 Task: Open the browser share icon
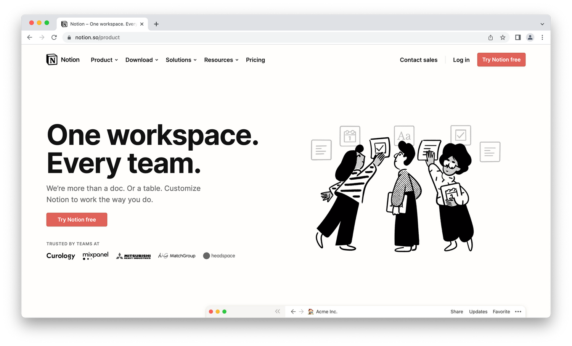(x=490, y=37)
